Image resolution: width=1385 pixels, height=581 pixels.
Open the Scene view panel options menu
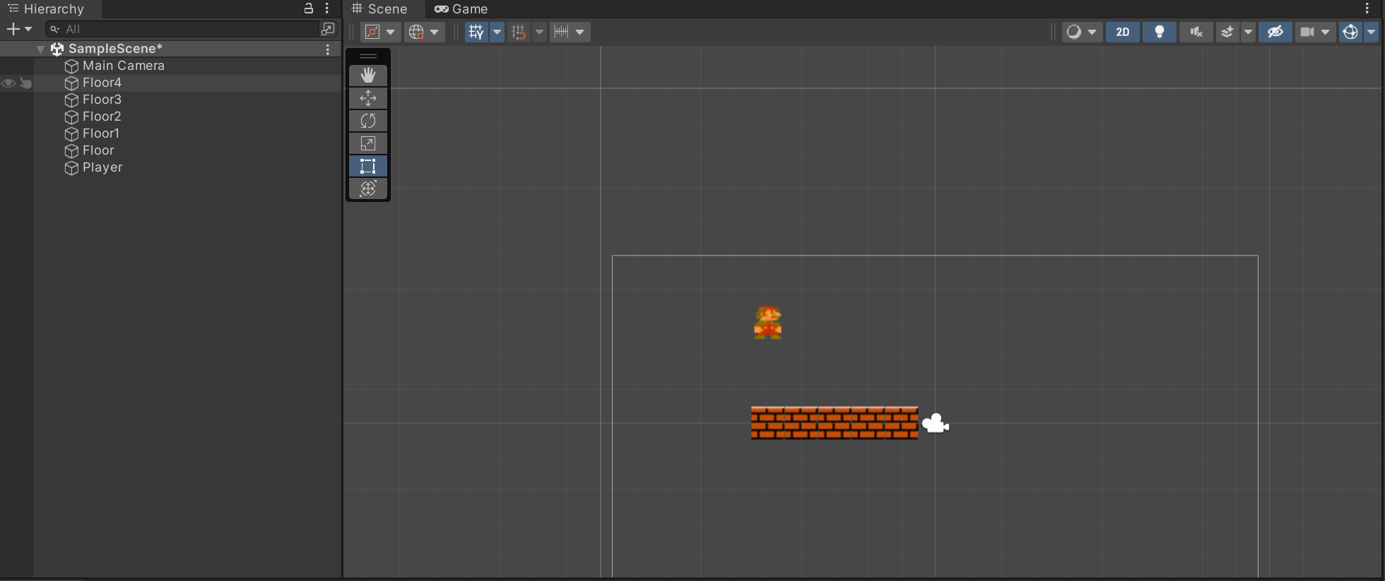tap(1367, 8)
